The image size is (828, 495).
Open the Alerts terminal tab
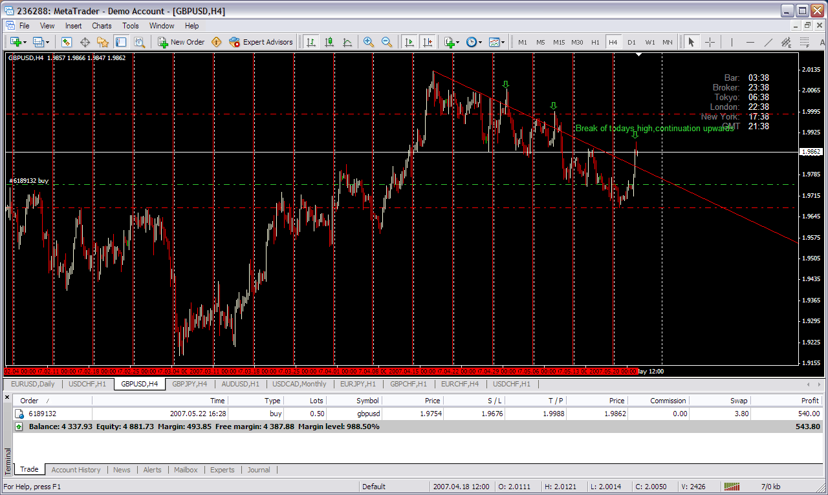(152, 470)
